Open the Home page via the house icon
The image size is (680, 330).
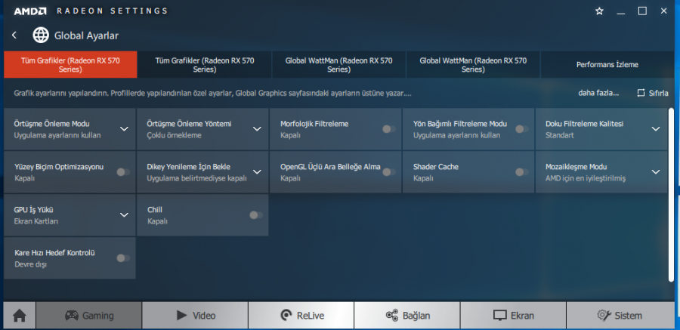19,316
